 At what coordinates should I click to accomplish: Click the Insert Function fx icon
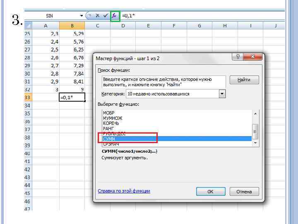114,16
